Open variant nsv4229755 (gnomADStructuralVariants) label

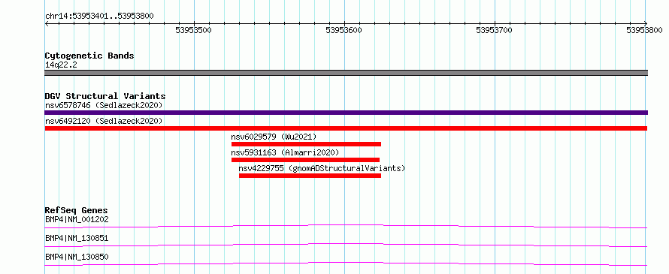[x=322, y=168]
